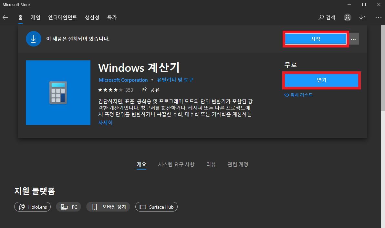Click the PC platform chip
Viewport: 385px width, 228px height.
pyautogui.click(x=68, y=207)
